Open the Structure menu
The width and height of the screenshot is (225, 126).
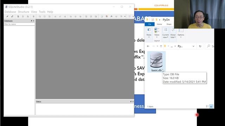(24, 12)
